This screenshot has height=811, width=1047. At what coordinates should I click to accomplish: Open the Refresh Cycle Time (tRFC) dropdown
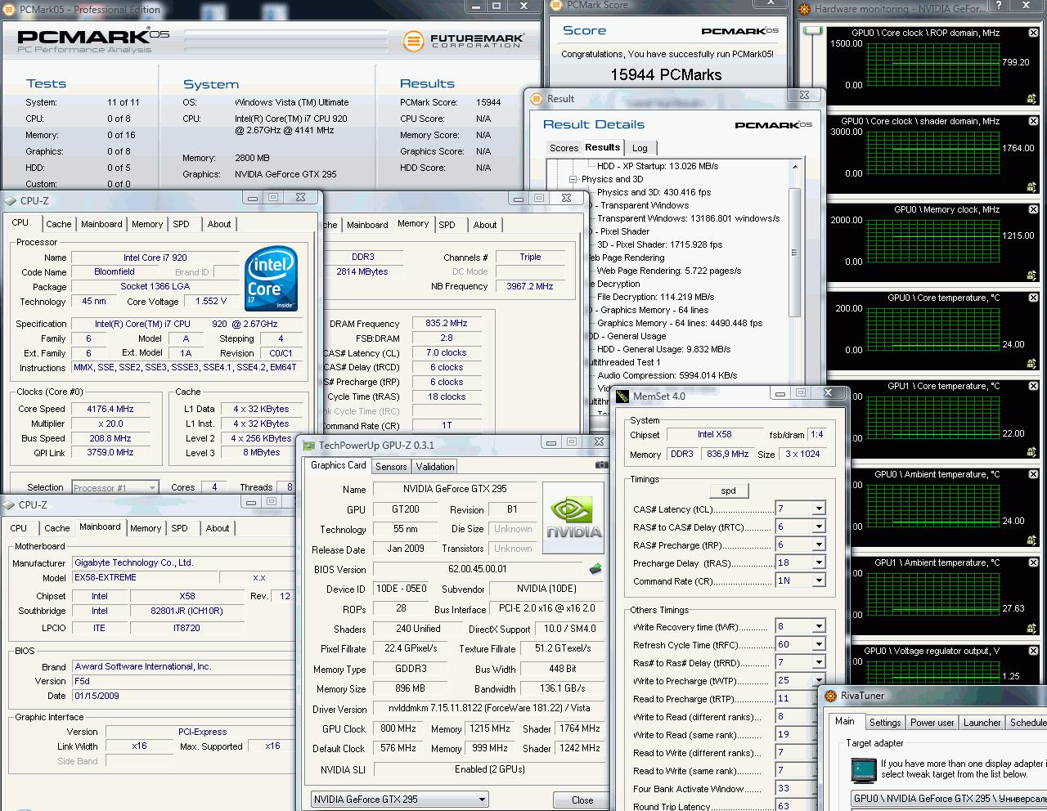818,644
